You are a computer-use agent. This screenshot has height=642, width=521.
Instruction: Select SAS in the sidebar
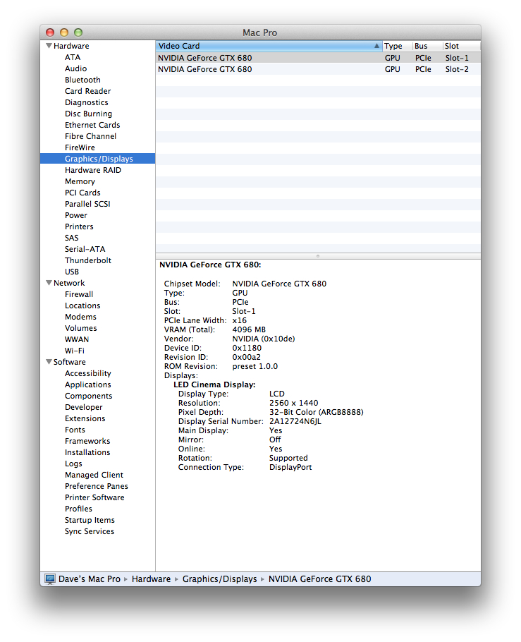72,238
